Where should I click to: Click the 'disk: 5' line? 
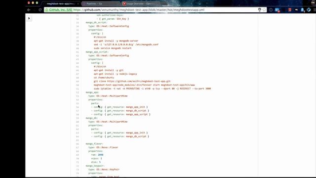(x=96, y=162)
